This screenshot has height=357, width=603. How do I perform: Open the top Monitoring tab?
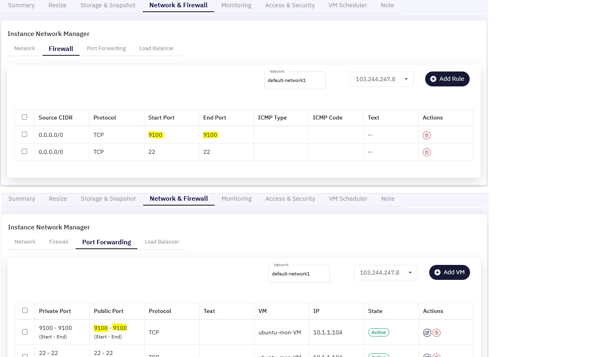(x=236, y=5)
